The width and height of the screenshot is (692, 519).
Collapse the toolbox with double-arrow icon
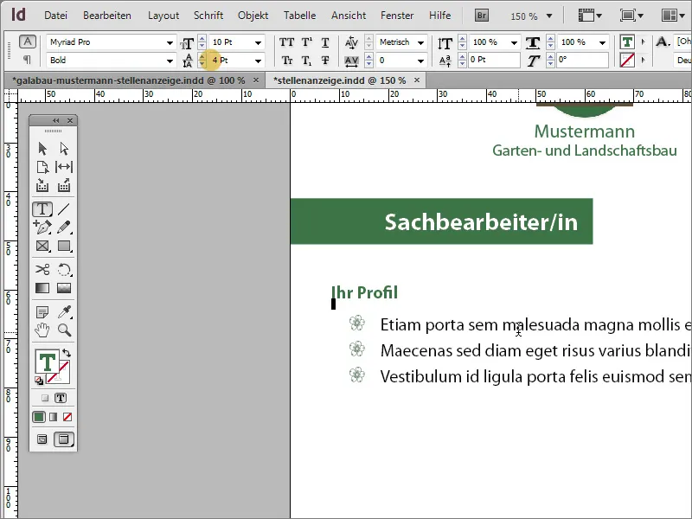pyautogui.click(x=55, y=120)
